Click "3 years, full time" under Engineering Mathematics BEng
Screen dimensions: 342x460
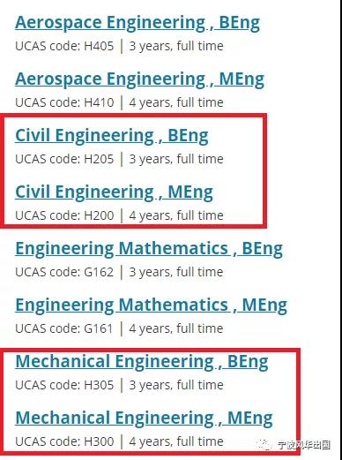pyautogui.click(x=176, y=272)
